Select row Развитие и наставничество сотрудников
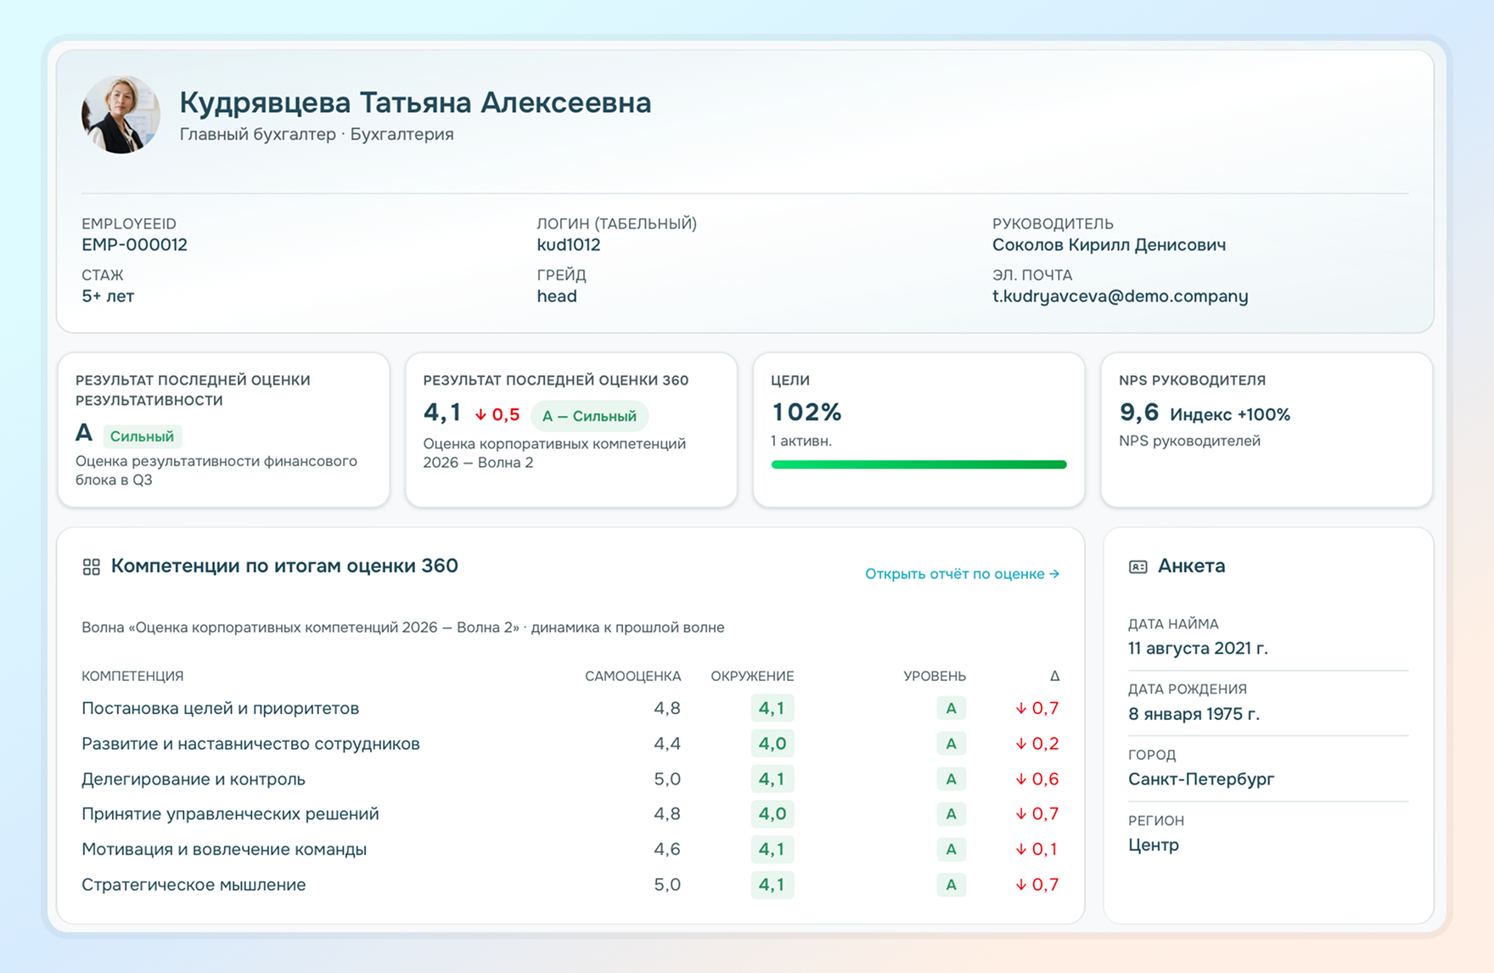This screenshot has height=973, width=1494. 570,744
